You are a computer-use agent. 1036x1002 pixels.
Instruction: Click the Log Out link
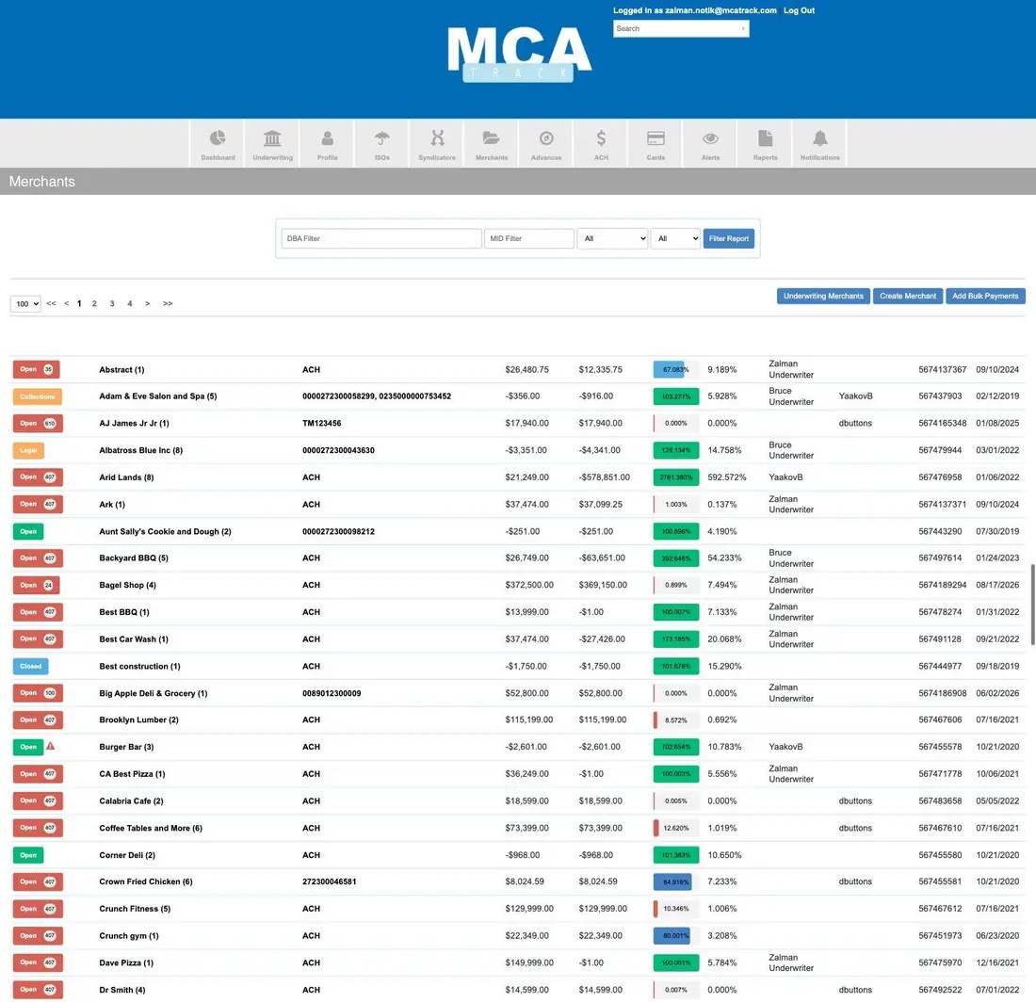coord(799,10)
